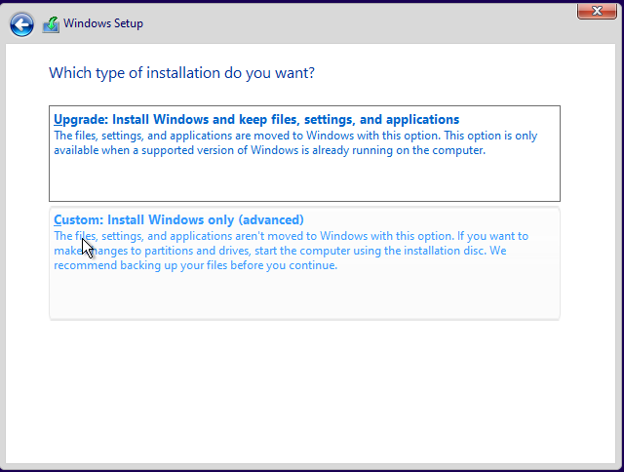This screenshot has width=624, height=472.
Task: Click the 'Which type of installation do you want?' heading
Action: (x=182, y=73)
